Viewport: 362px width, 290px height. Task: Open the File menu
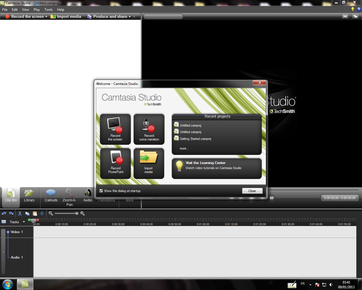pyautogui.click(x=5, y=10)
